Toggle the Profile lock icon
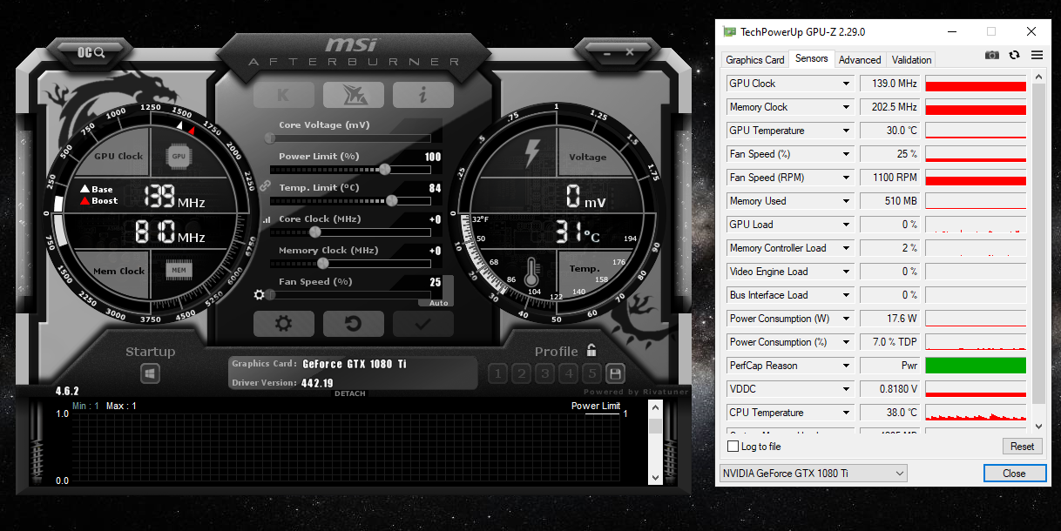Viewport: 1061px width, 531px height. click(591, 351)
